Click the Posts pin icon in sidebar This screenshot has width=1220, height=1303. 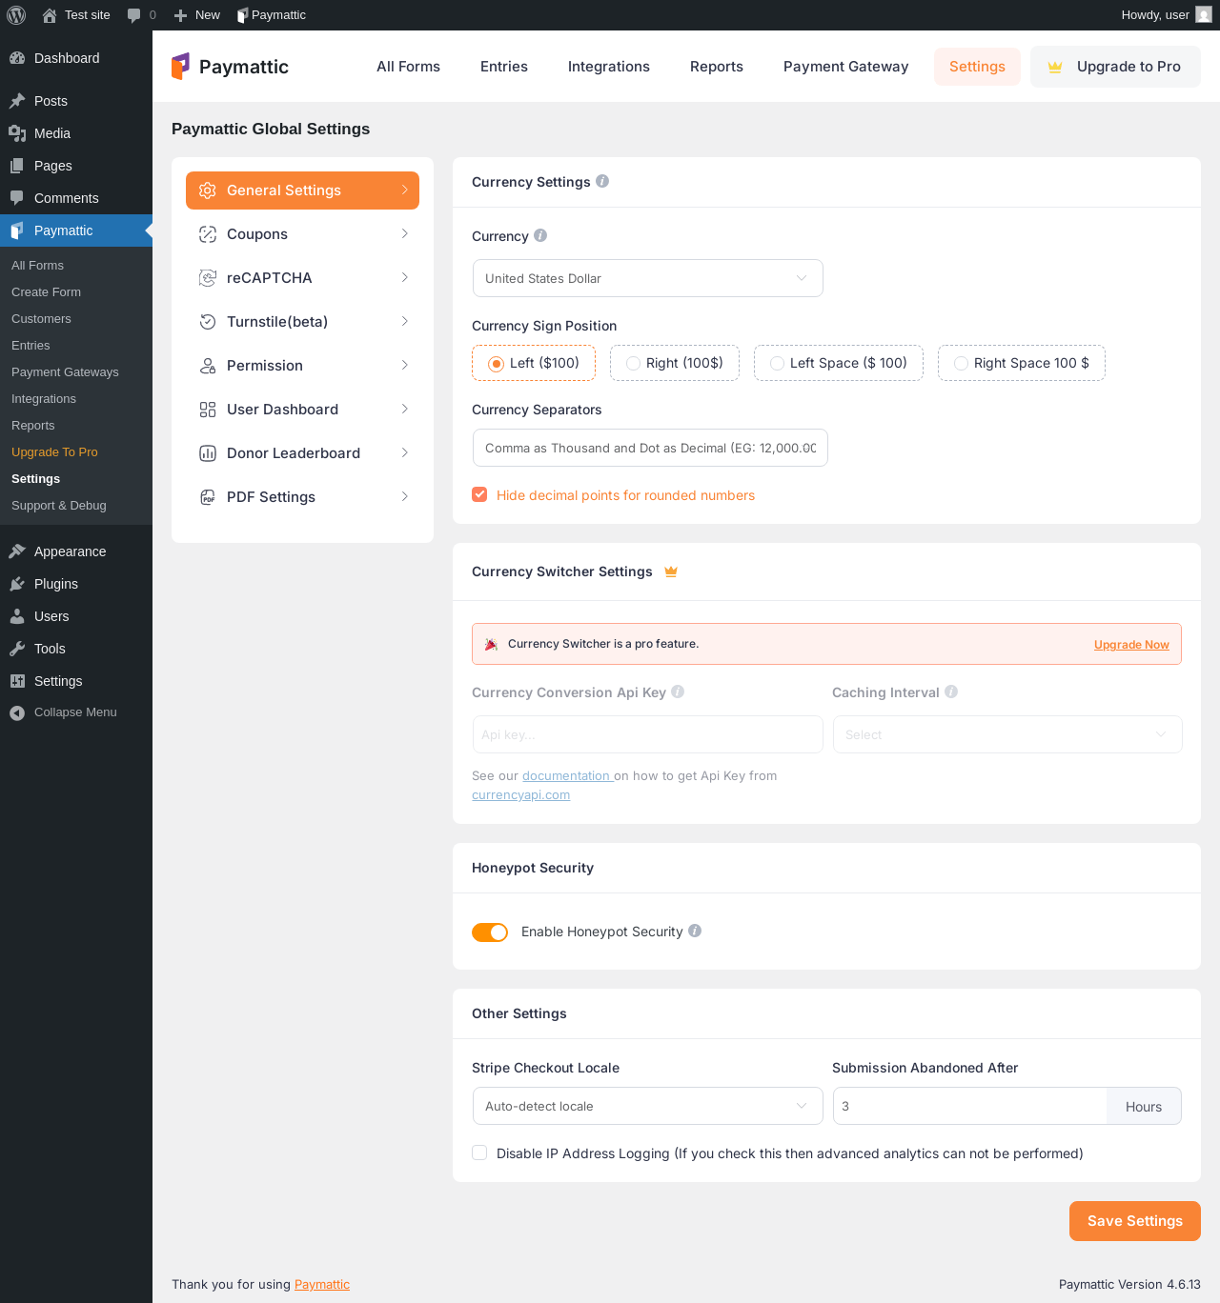pyautogui.click(x=17, y=101)
